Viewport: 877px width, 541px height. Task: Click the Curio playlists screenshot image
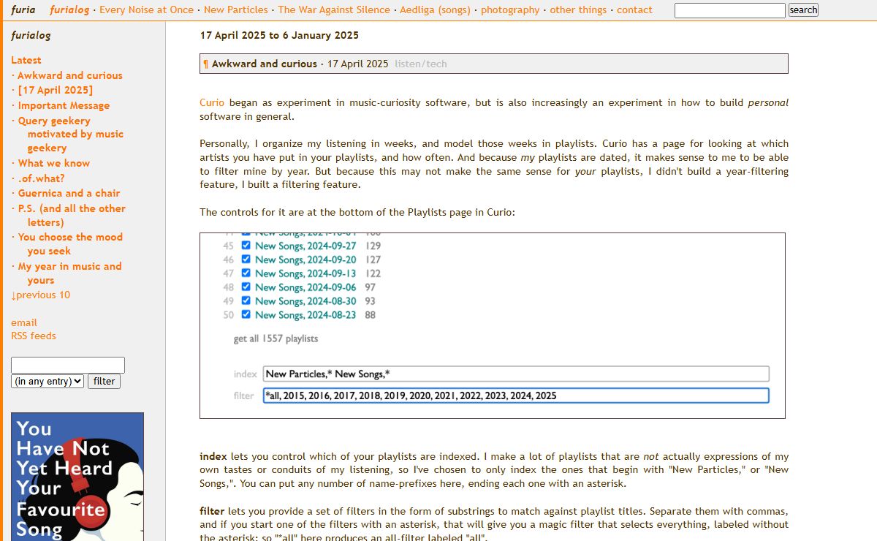[493, 326]
